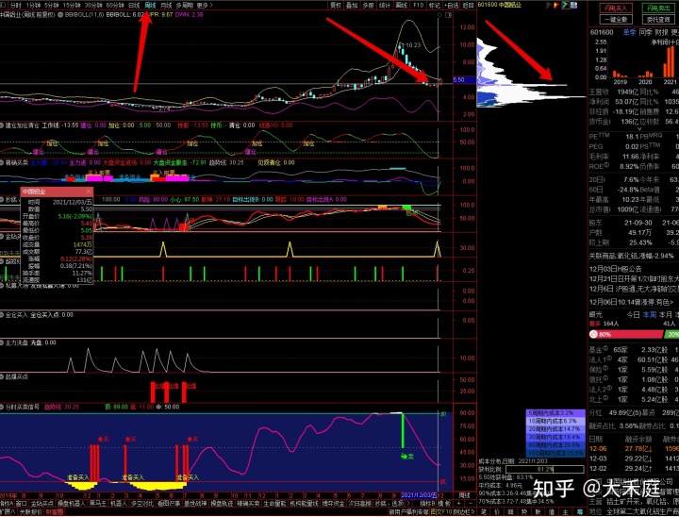Click the 5周期内成本 blue color legend
This screenshot has width=679, height=517.
555,413
